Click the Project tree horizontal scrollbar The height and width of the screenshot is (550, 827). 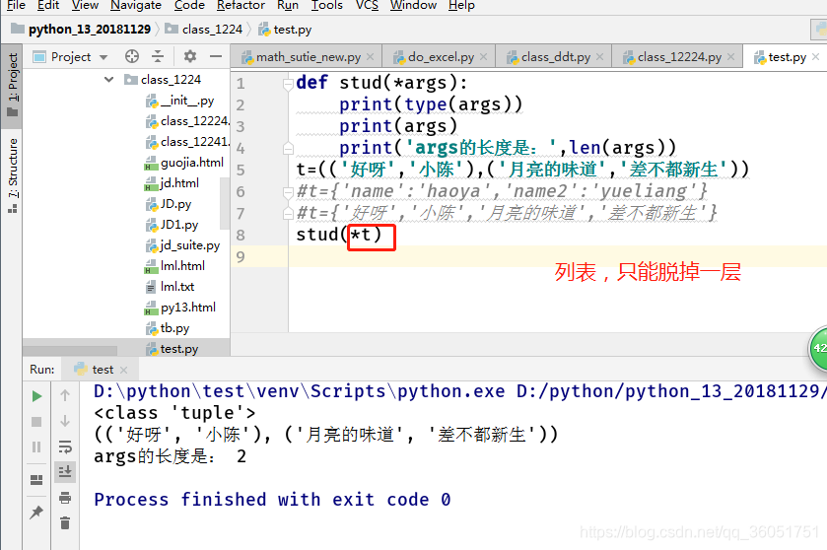[70, 351]
